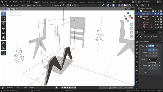Switch to the Shading workspace tab

coord(83,2)
